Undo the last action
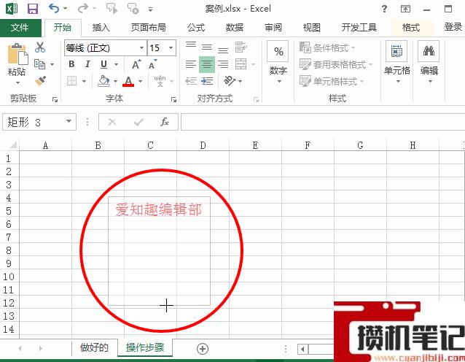465x362 pixels. point(54,8)
